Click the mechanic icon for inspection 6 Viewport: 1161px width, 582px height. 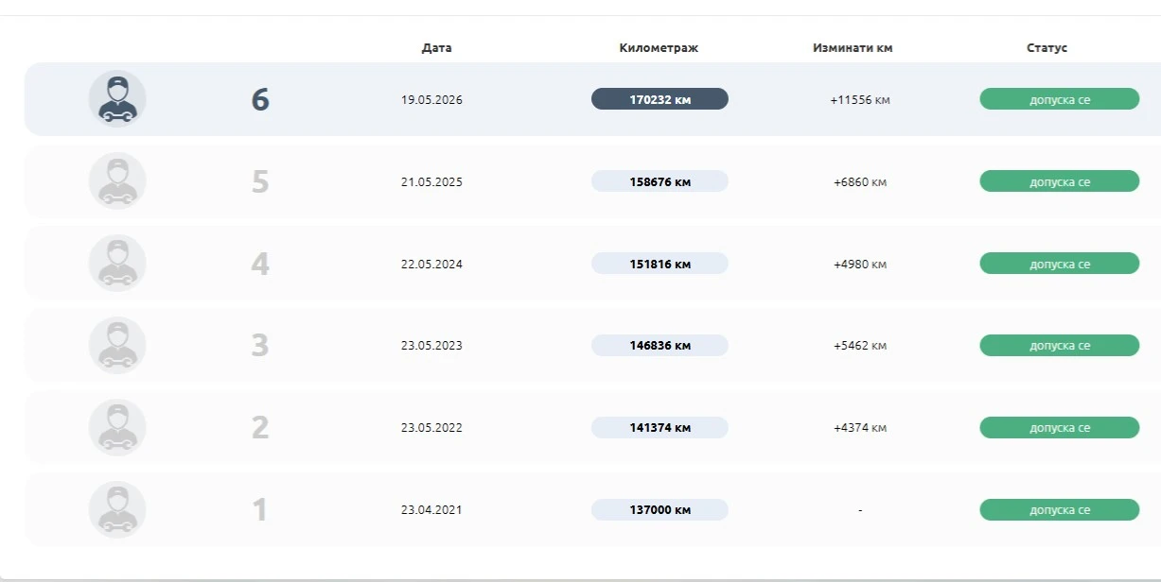tap(117, 98)
